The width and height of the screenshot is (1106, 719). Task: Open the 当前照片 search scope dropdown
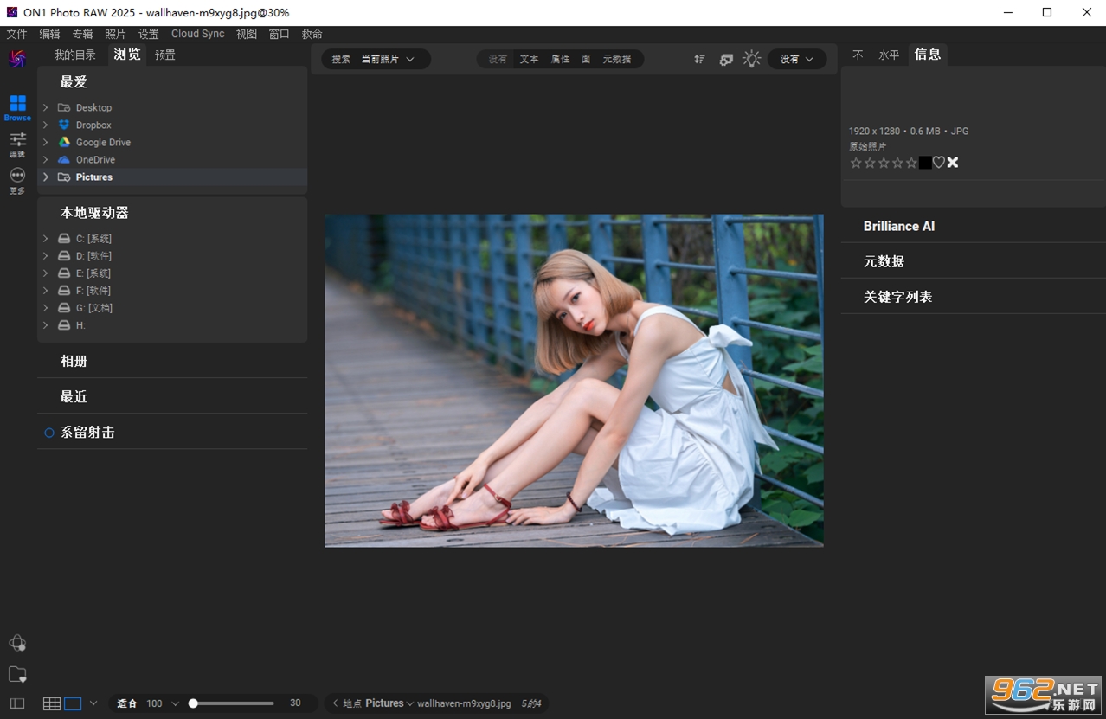(x=388, y=59)
